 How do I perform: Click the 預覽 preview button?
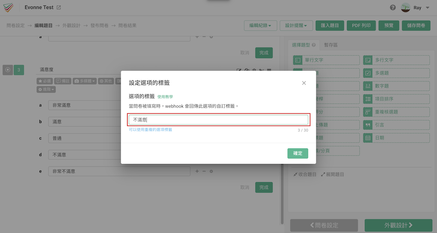[x=389, y=25]
